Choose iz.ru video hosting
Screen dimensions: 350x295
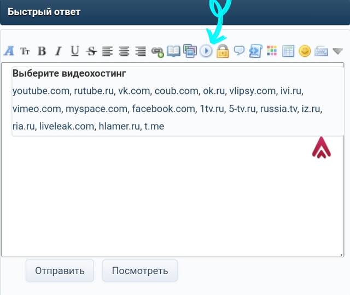tap(311, 109)
